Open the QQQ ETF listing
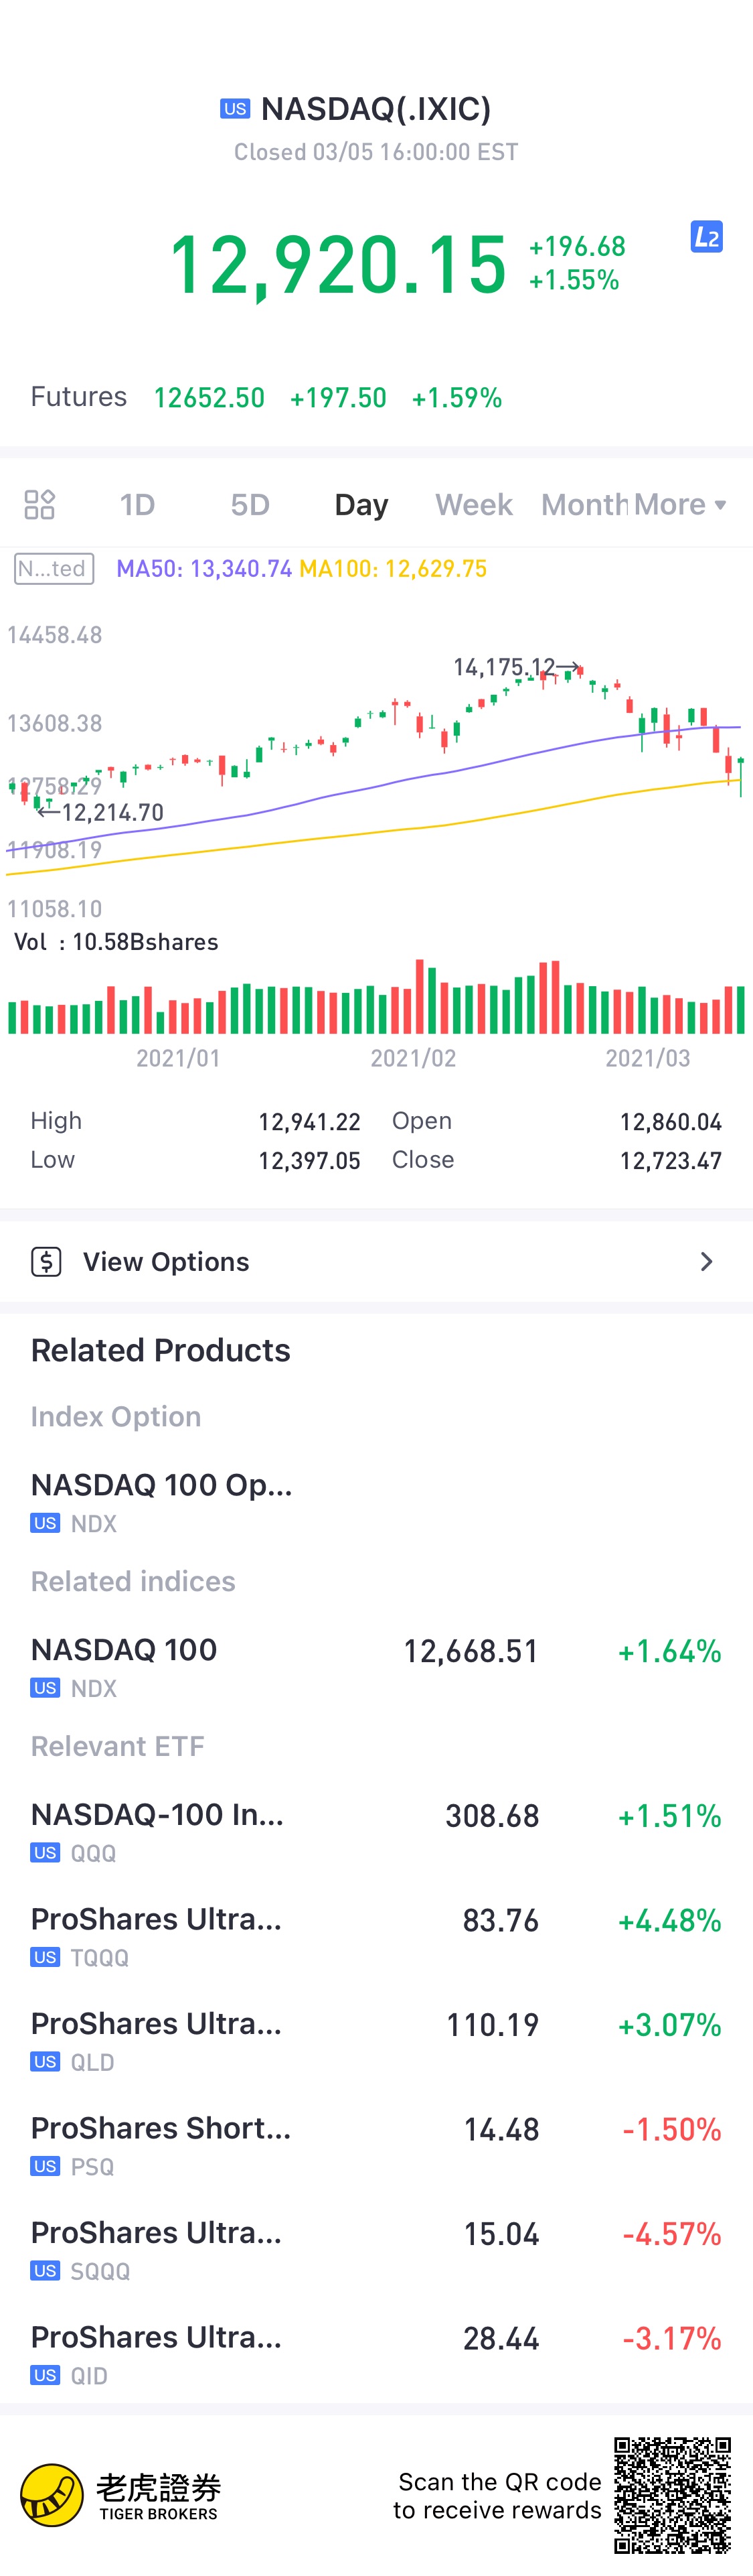753x2576 pixels. pos(375,1831)
